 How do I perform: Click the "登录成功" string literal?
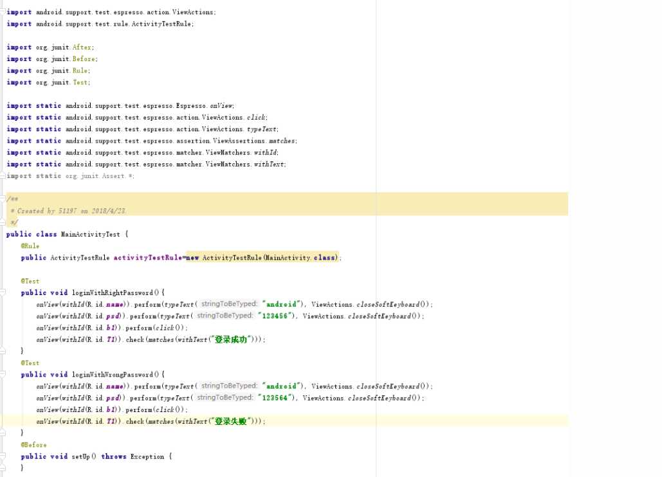[x=231, y=339]
